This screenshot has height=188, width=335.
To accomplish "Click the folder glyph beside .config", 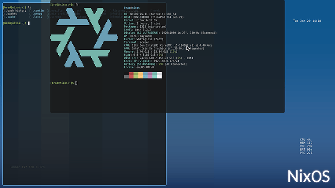I will (x=30, y=11).
